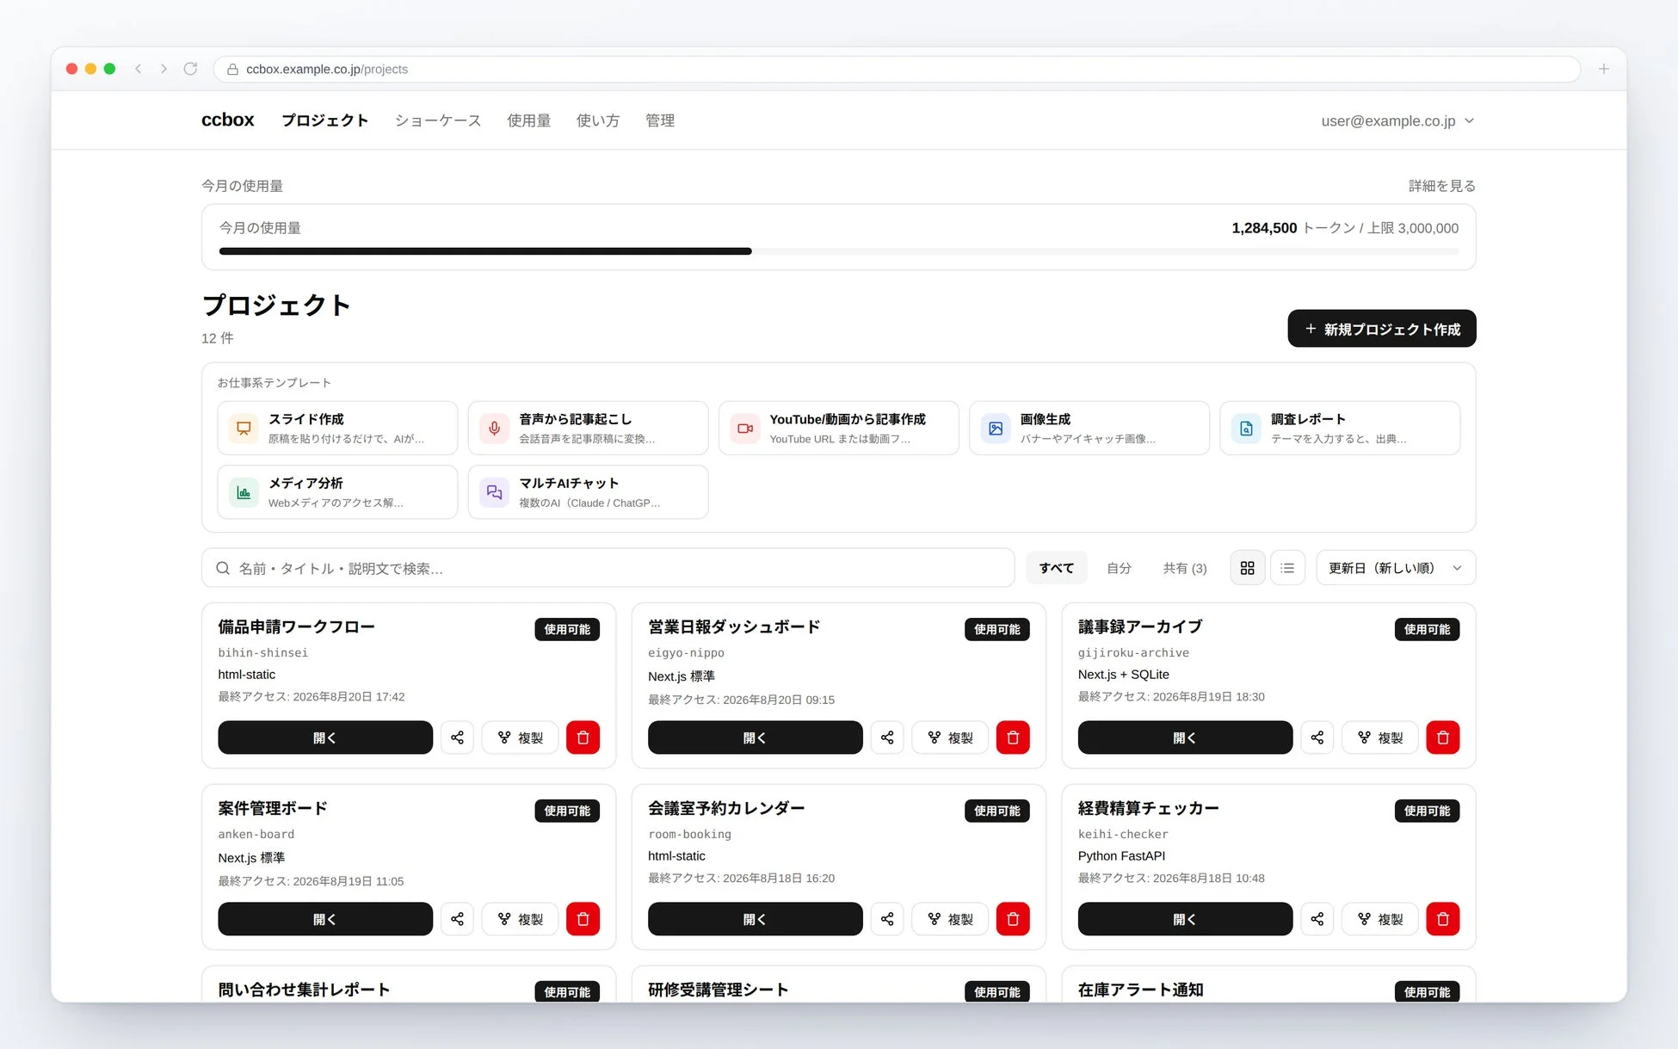Go to the ショーケース nav tab
Screen dimensions: 1678x1049
[x=438, y=120]
